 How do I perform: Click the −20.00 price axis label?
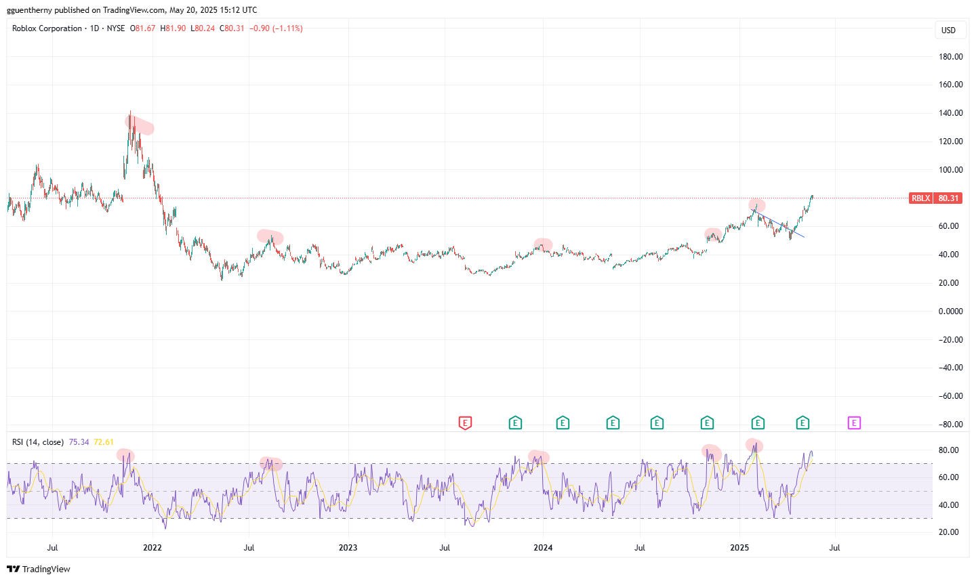click(951, 340)
